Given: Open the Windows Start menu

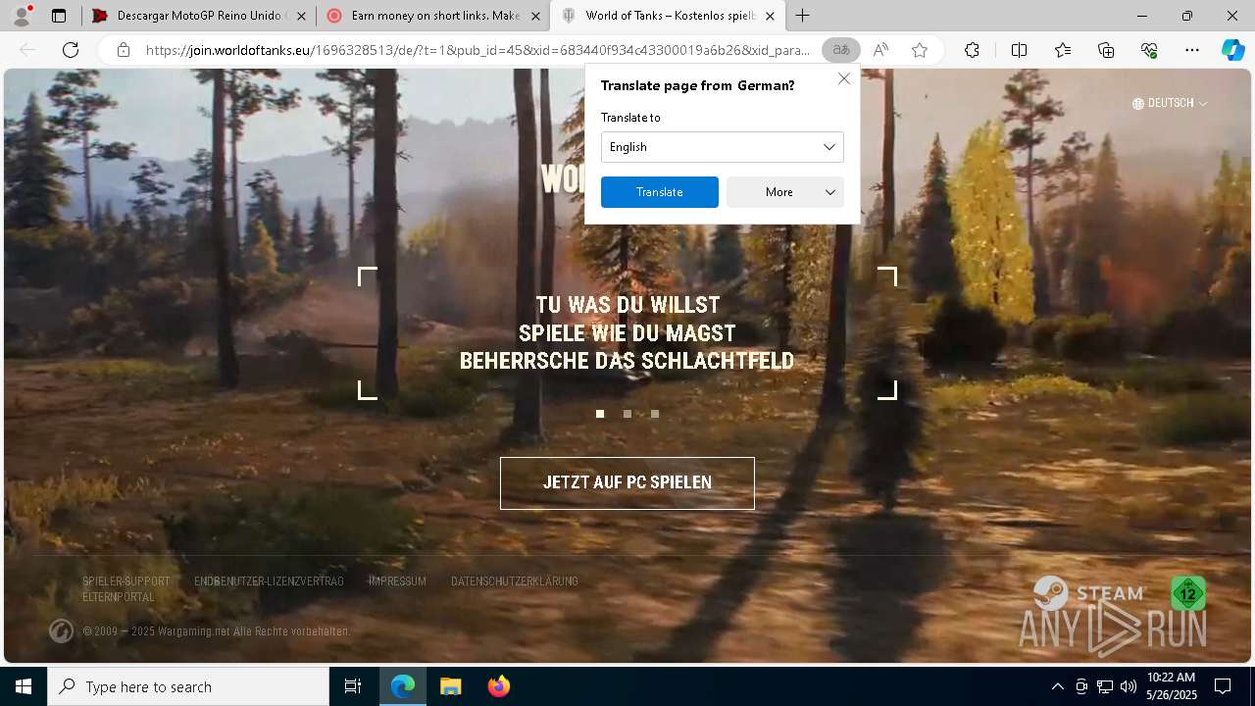Looking at the screenshot, I should point(24,686).
